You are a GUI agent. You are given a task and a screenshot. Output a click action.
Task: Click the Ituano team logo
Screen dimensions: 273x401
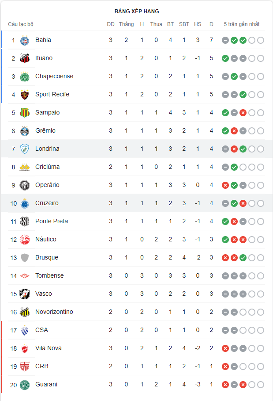click(25, 58)
